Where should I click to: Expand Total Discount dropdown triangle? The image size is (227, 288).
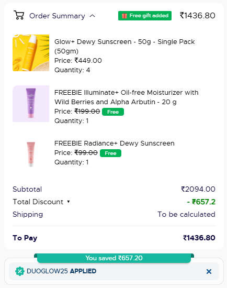[x=69, y=202]
